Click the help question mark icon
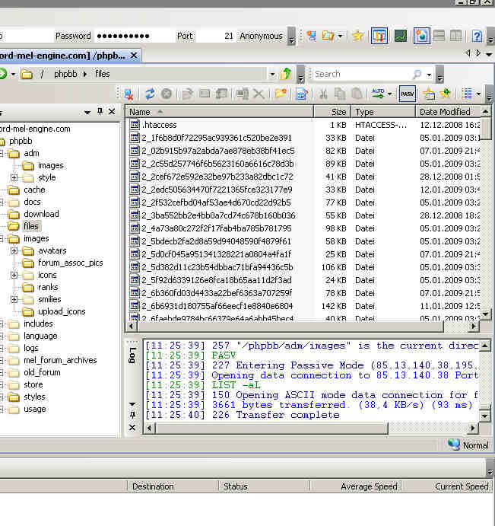 point(477,36)
